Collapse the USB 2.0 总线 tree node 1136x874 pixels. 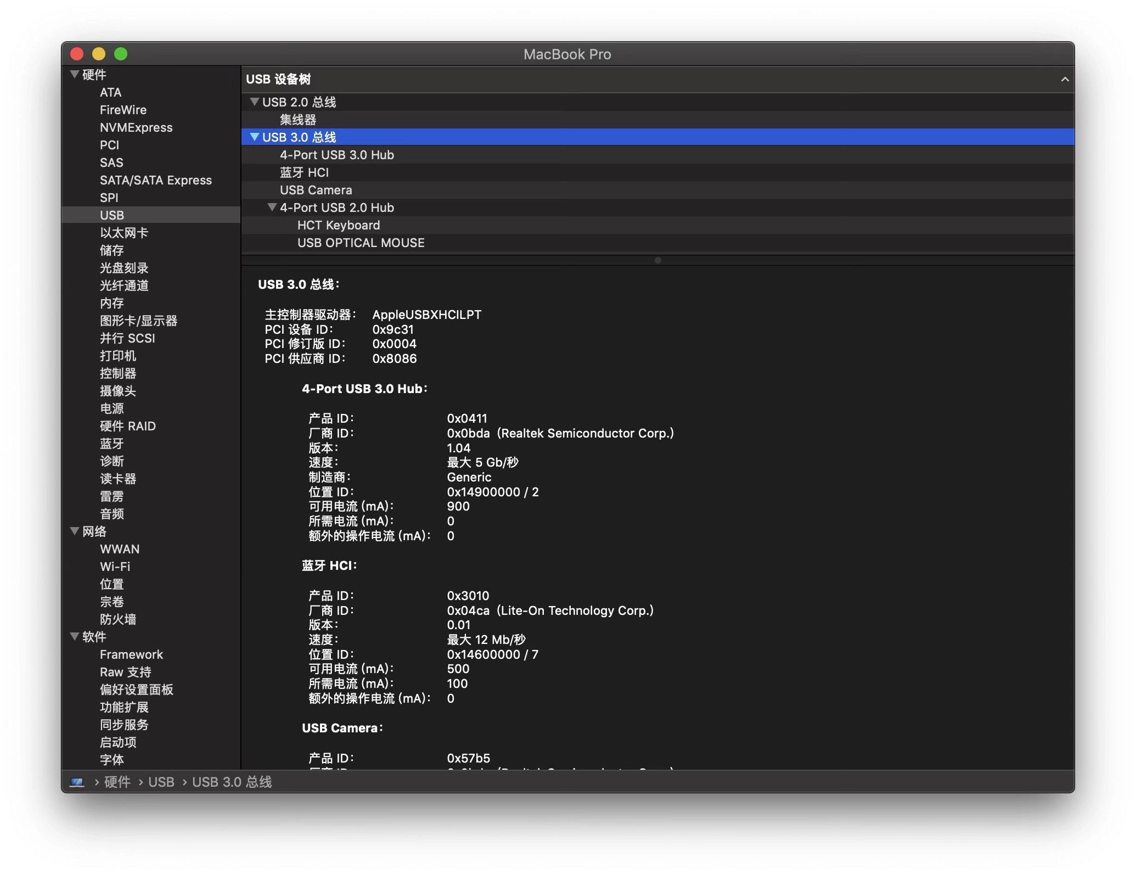254,102
